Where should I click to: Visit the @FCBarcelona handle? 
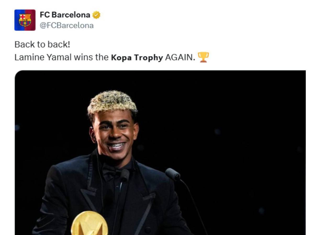[66, 26]
